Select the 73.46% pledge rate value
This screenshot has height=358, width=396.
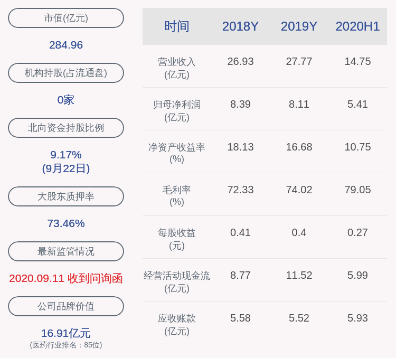[66, 223]
